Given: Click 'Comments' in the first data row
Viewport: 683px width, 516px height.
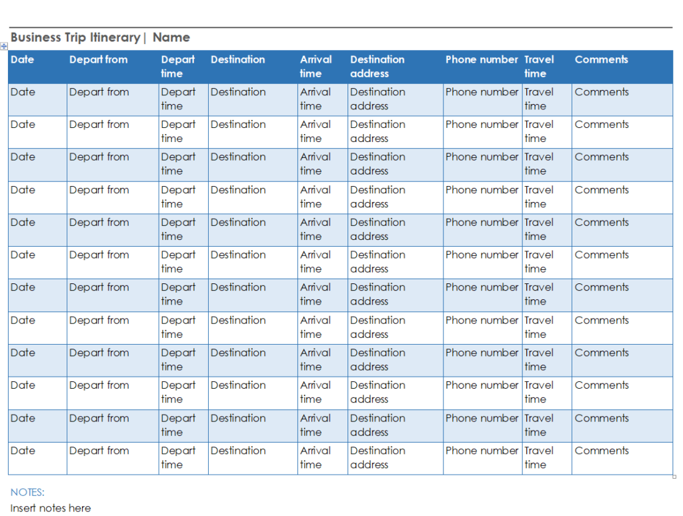Looking at the screenshot, I should [602, 92].
